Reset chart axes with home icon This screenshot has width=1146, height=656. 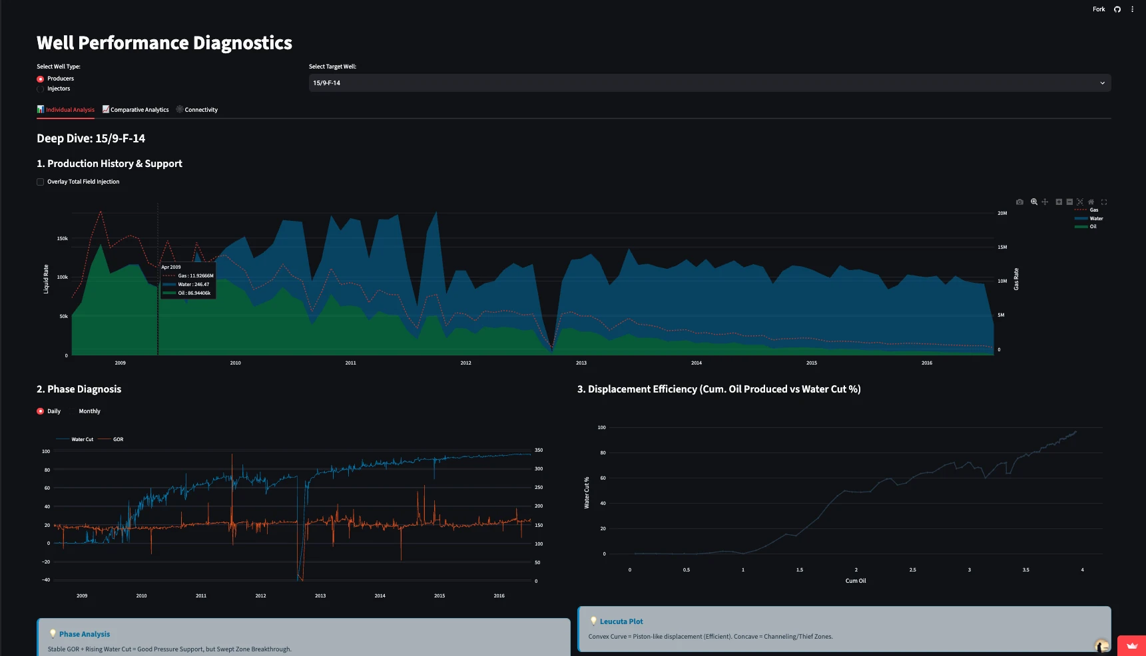coord(1091,202)
